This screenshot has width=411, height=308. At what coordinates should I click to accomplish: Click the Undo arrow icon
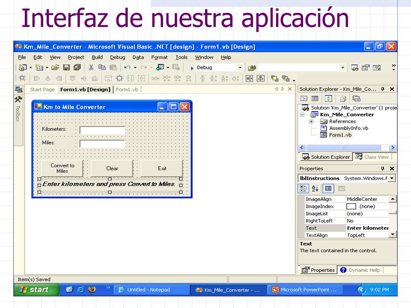[128, 68]
